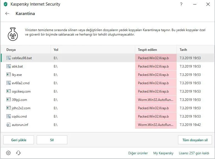215x159 pixels.
Task: Click the Geri yükle button
Action: pos(19,140)
